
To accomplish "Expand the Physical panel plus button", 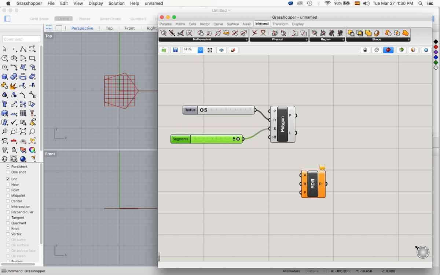I will (x=307, y=40).
